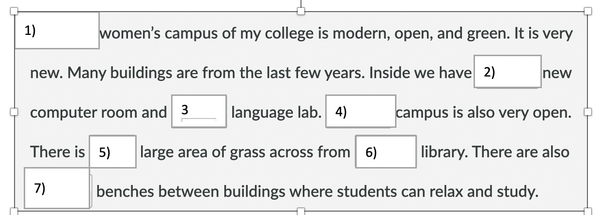Click the bottom-left corner resize handle
Screen dimensions: 601x215
14,212
